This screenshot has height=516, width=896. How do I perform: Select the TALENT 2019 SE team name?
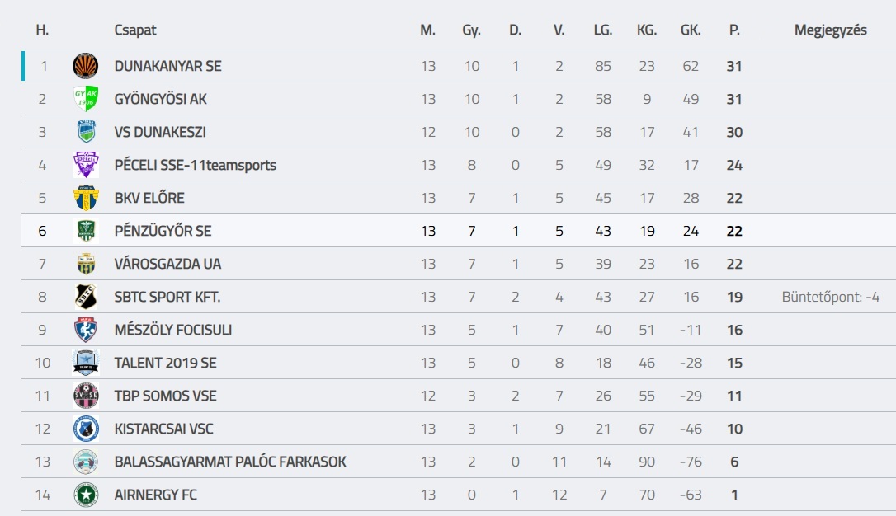(165, 363)
